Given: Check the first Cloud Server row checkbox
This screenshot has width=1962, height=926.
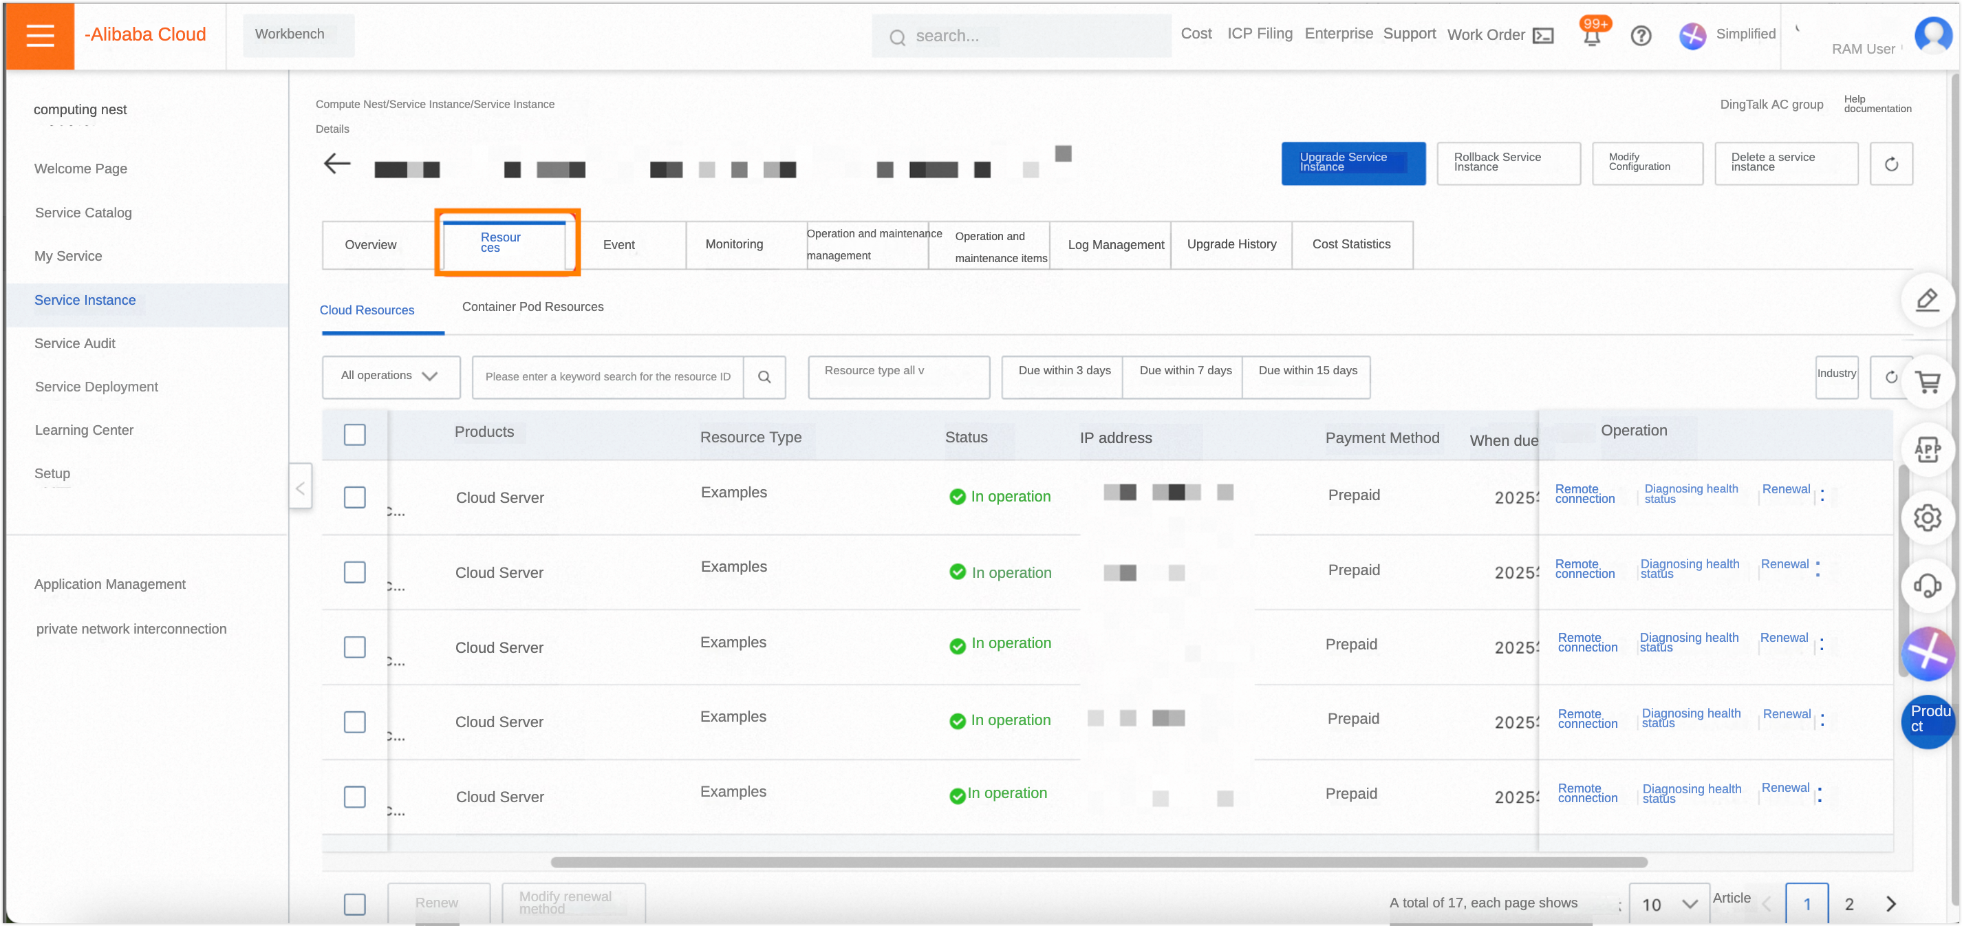Looking at the screenshot, I should 354,497.
